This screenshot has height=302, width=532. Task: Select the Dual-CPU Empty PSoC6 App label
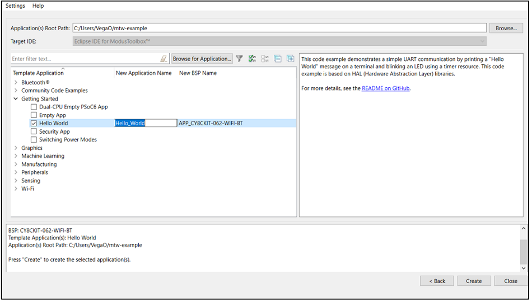click(x=73, y=107)
